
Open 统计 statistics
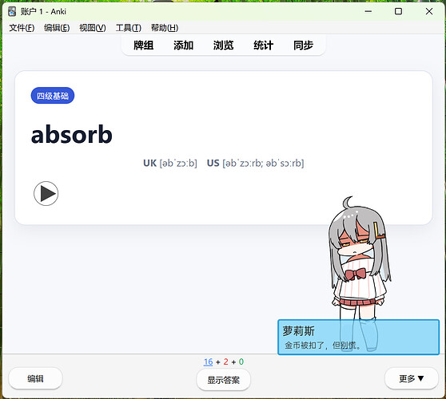264,45
